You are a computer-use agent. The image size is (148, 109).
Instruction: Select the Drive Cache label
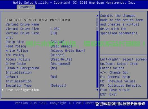coord(16,64)
